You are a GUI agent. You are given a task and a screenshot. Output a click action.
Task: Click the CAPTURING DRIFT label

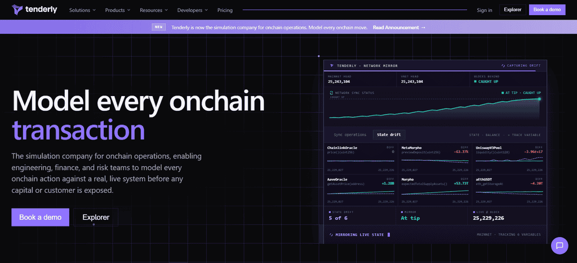tap(523, 66)
